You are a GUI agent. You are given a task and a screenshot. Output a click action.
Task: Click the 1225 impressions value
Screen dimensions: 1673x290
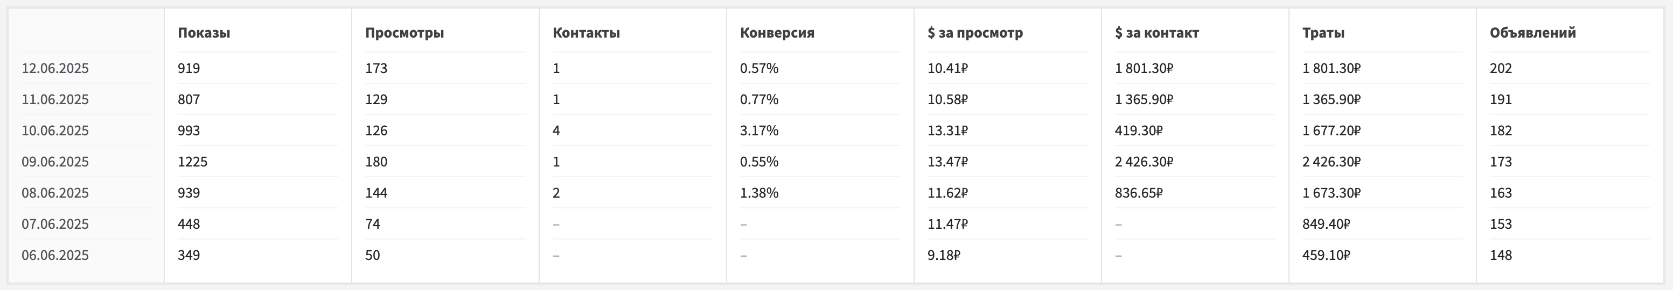pyautogui.click(x=193, y=161)
